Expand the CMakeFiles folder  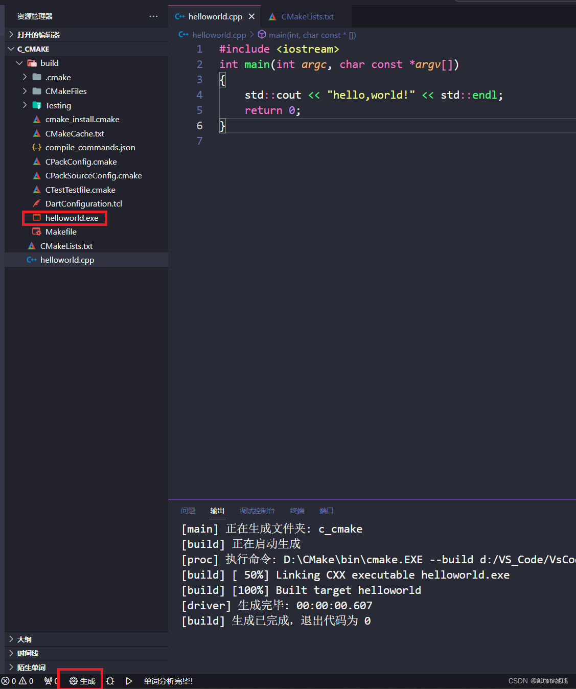click(24, 91)
